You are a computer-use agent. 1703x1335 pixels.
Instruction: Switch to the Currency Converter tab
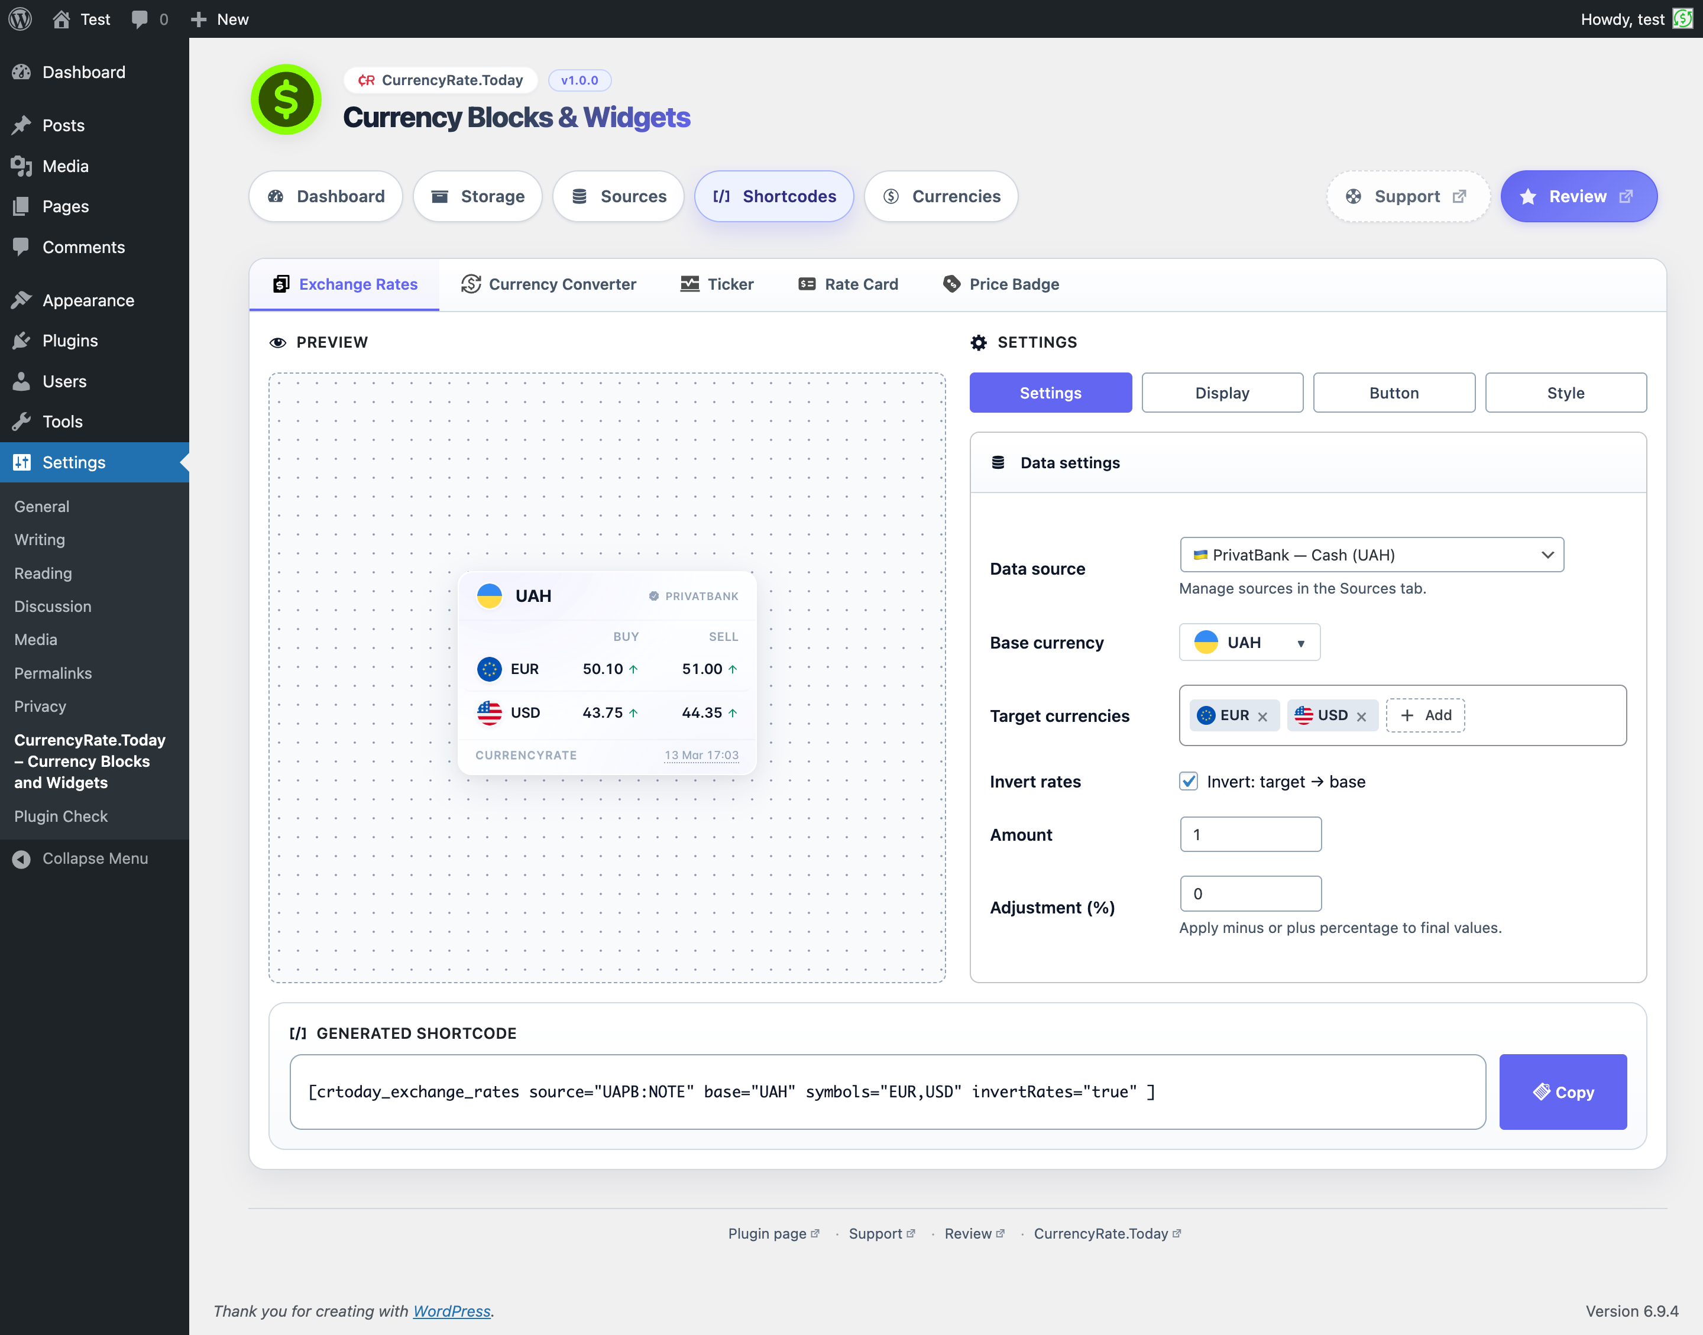click(549, 284)
